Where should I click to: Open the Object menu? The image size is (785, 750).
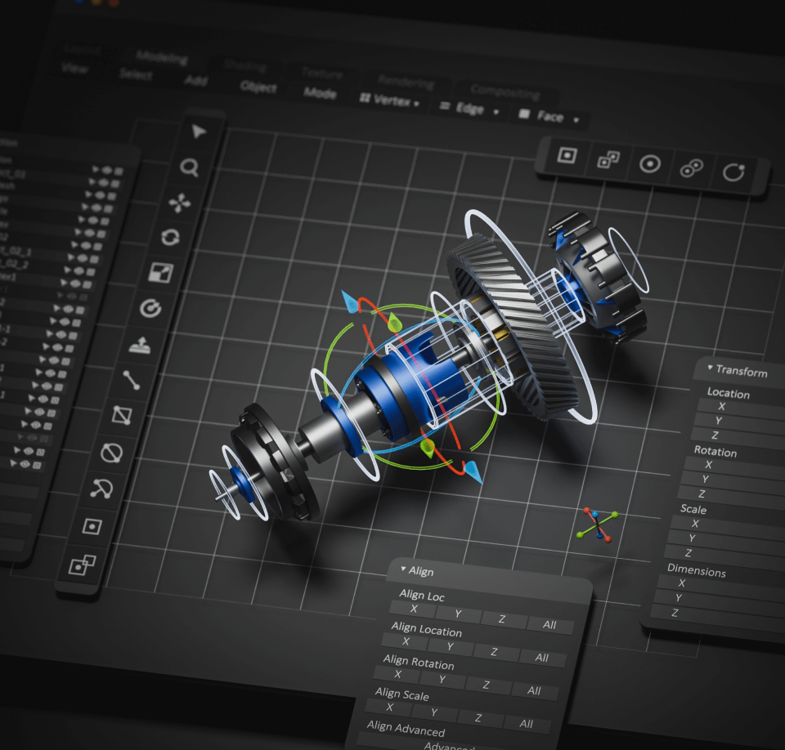[258, 87]
